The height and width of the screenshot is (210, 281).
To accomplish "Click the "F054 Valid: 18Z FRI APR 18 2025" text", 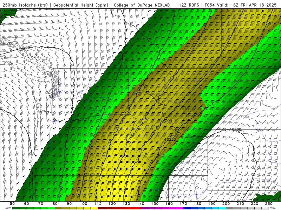I will [x=241, y=5].
